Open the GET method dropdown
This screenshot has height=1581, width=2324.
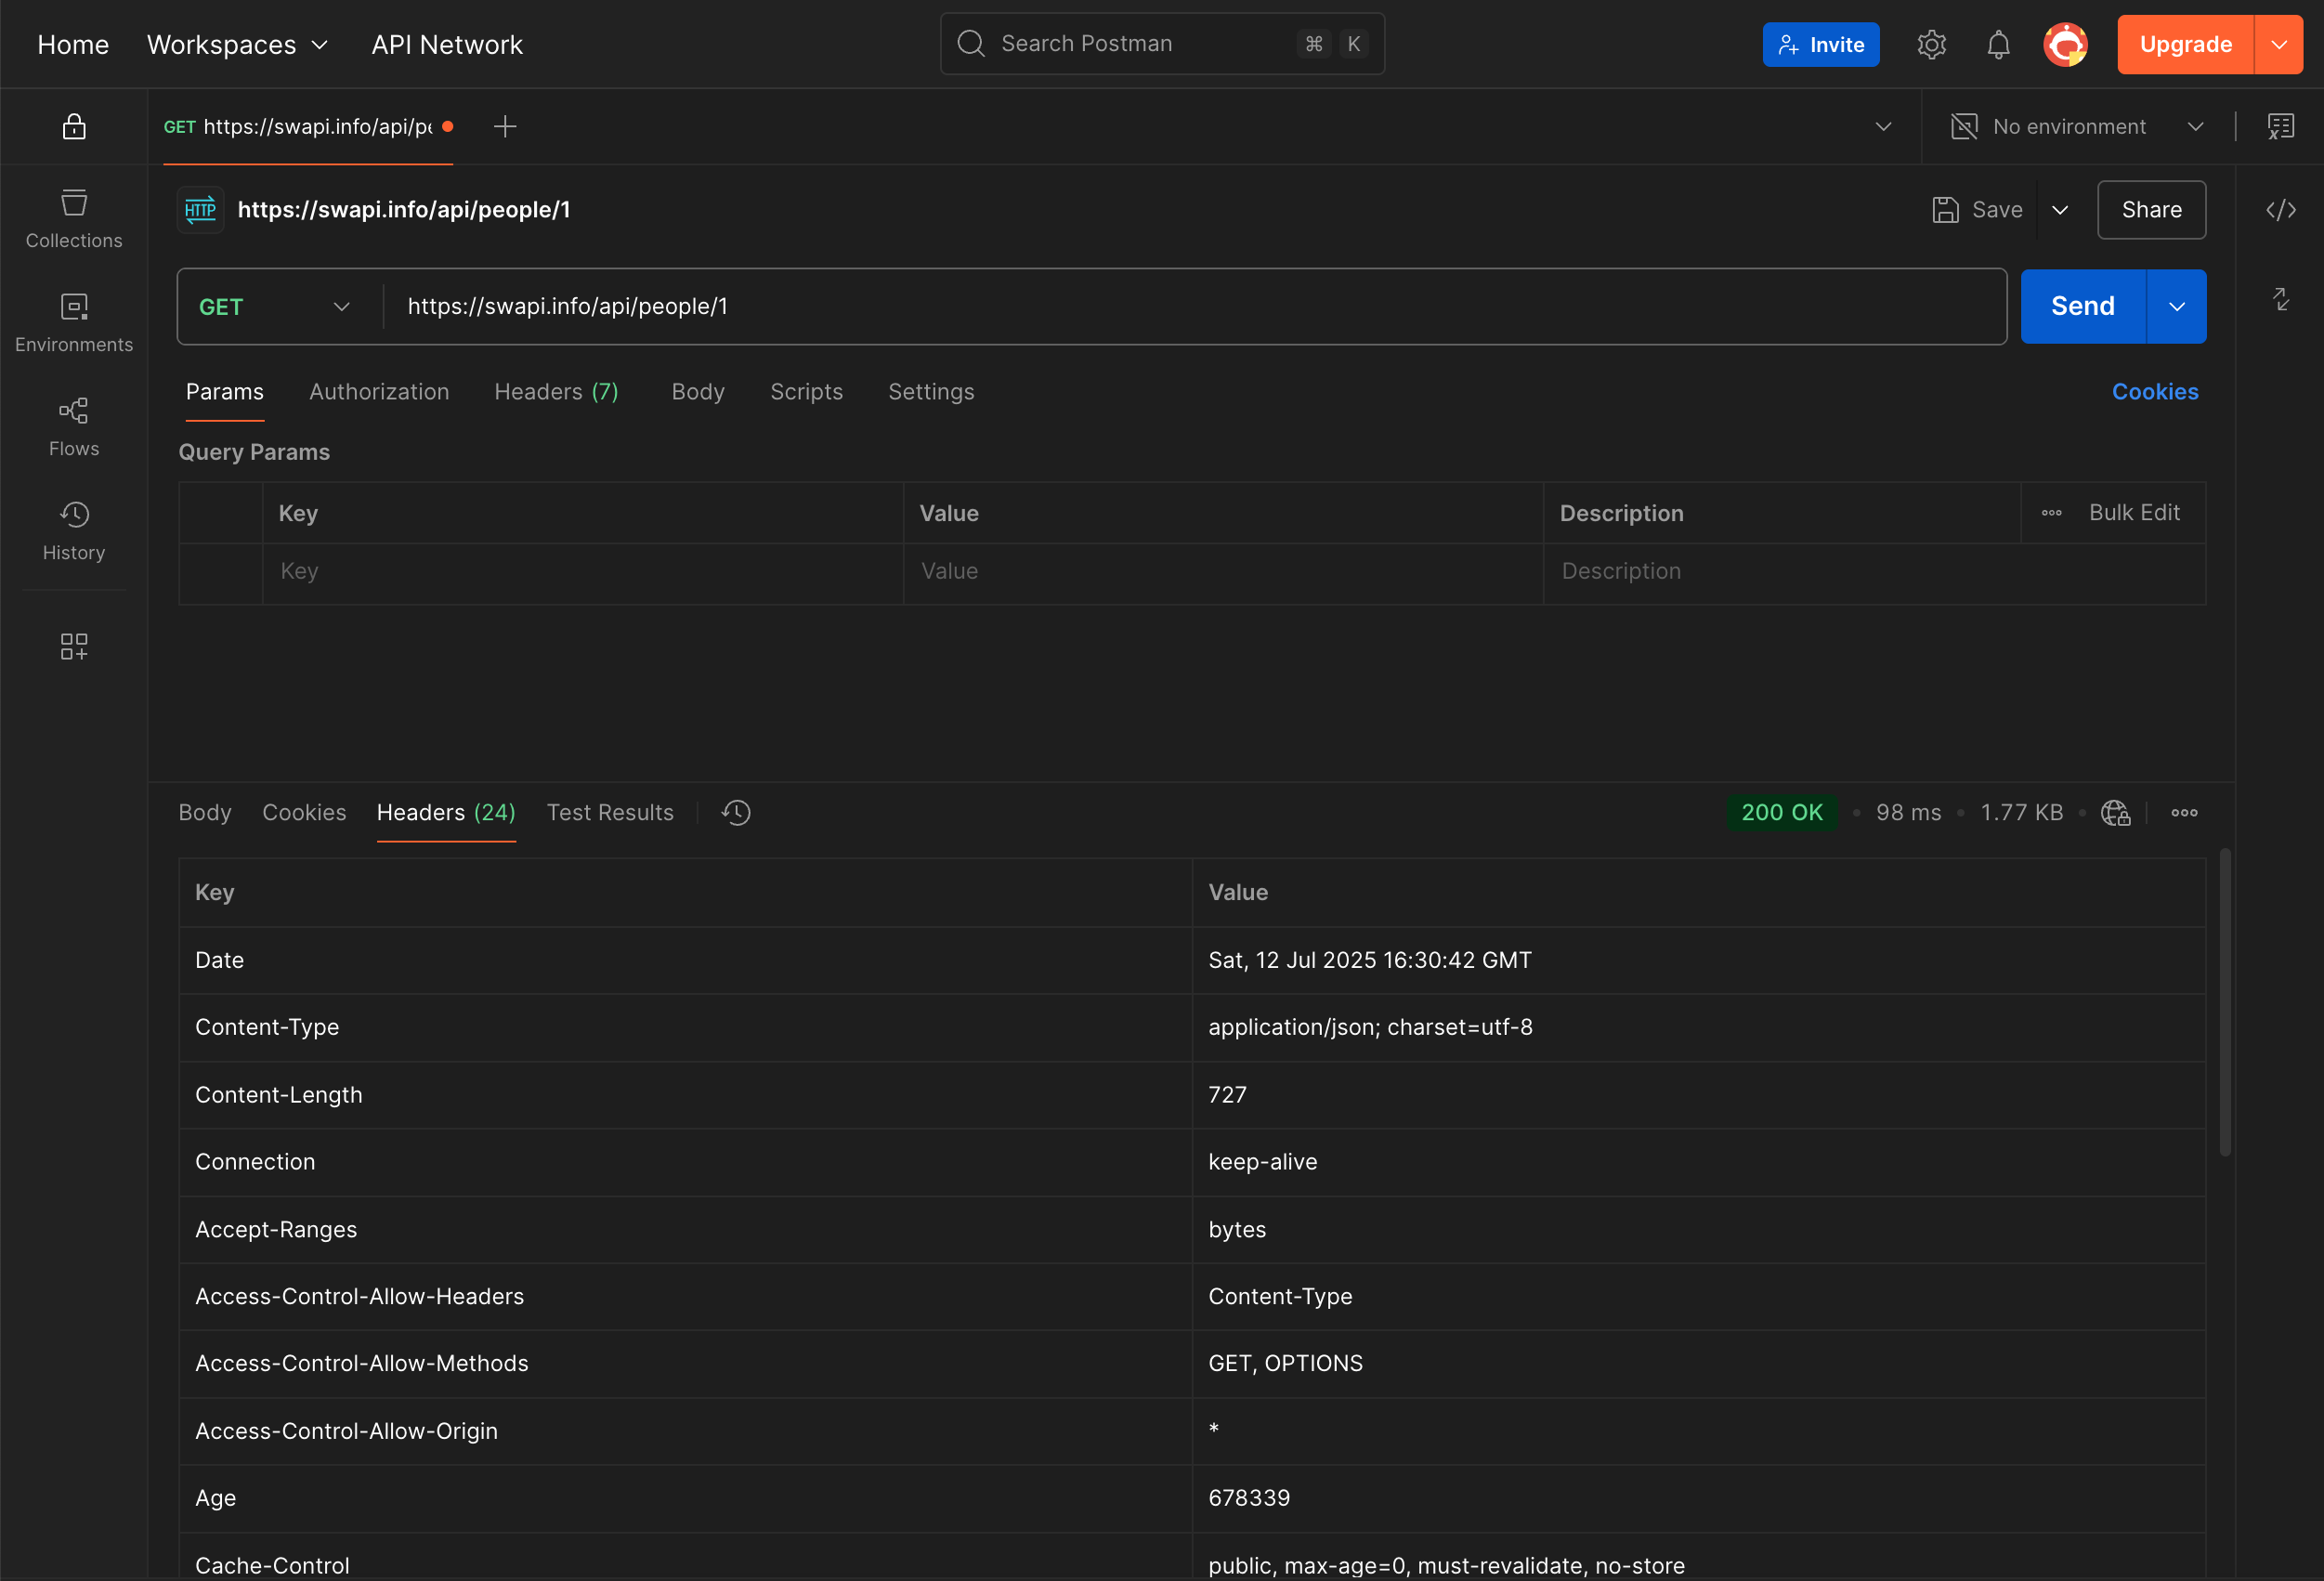[x=274, y=306]
